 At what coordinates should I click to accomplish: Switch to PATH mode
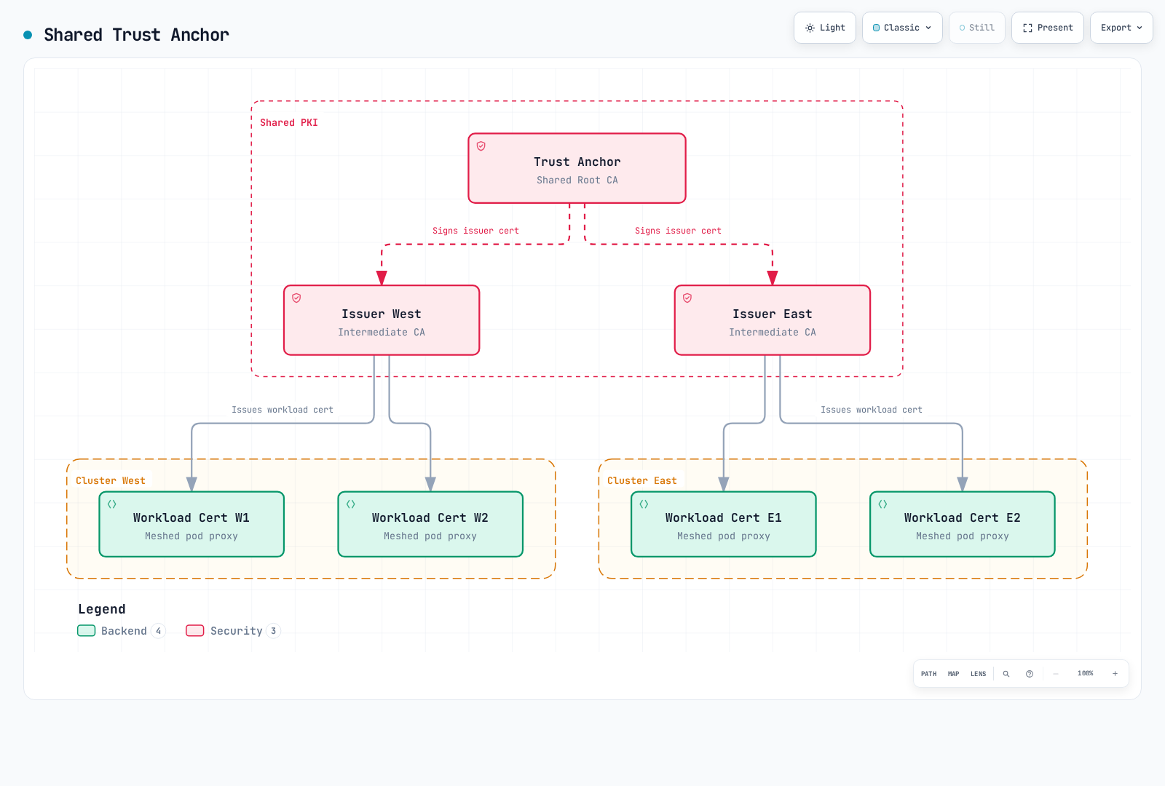coord(929,674)
